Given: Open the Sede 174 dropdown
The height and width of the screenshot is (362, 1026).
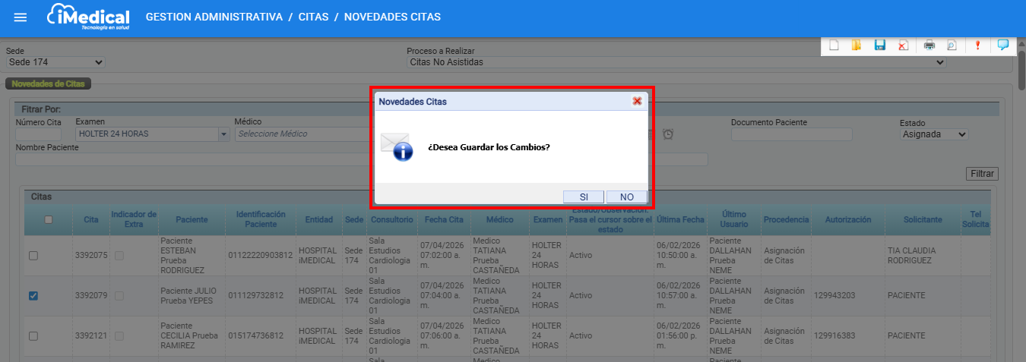Looking at the screenshot, I should click(x=55, y=62).
